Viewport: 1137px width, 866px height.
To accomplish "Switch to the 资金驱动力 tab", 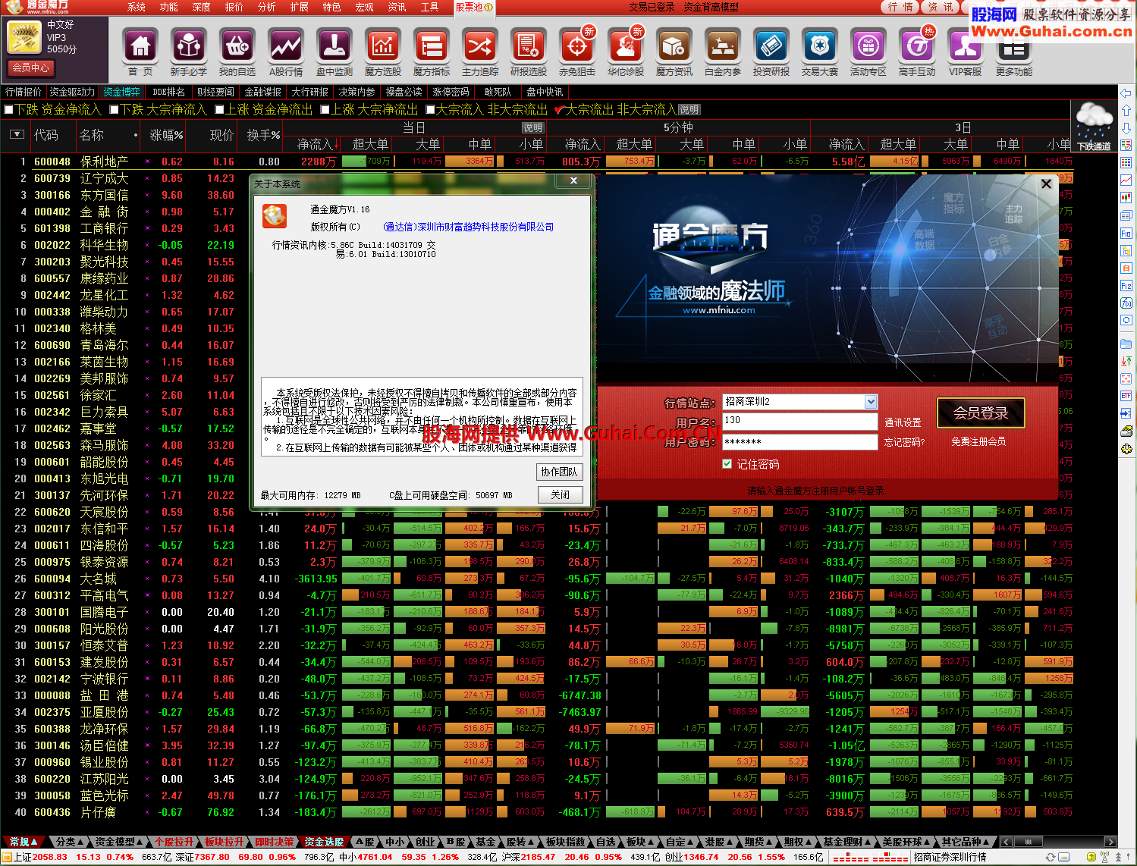I will 72,92.
